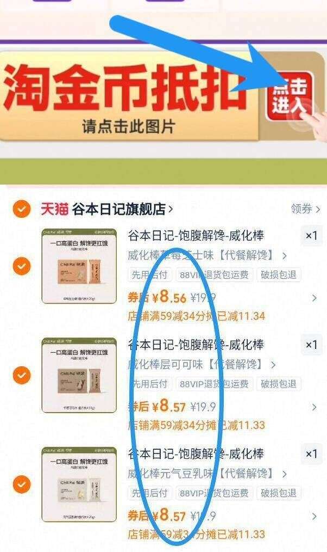Uncheck the cocoa flavor item checkbox
This screenshot has height=552, width=327.
(x=21, y=375)
